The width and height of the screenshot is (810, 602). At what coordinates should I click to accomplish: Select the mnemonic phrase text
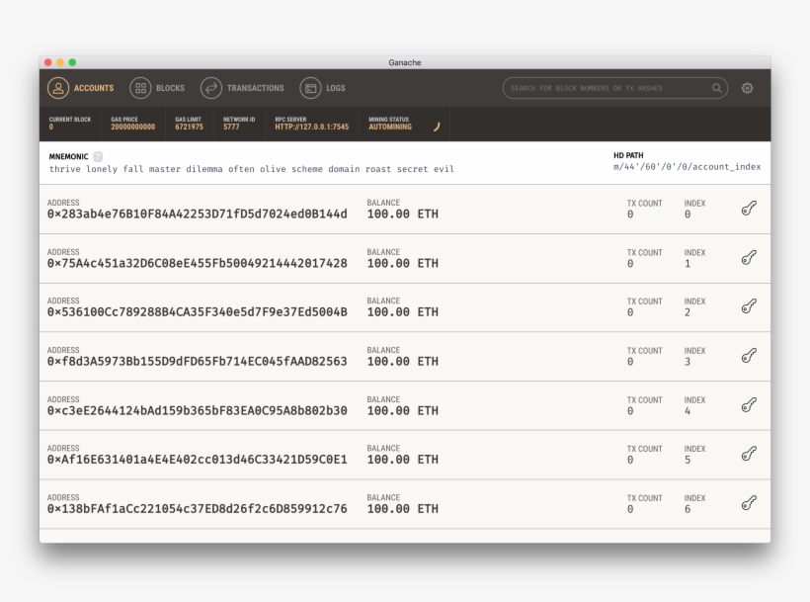[x=252, y=169]
